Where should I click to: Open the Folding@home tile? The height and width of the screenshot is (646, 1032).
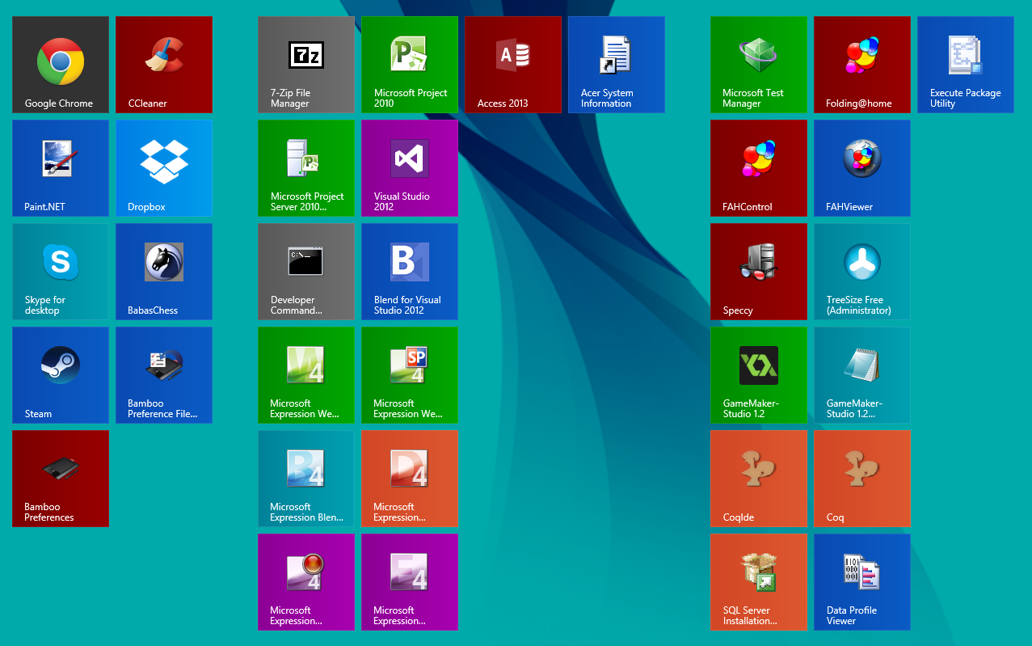pyautogui.click(x=862, y=65)
